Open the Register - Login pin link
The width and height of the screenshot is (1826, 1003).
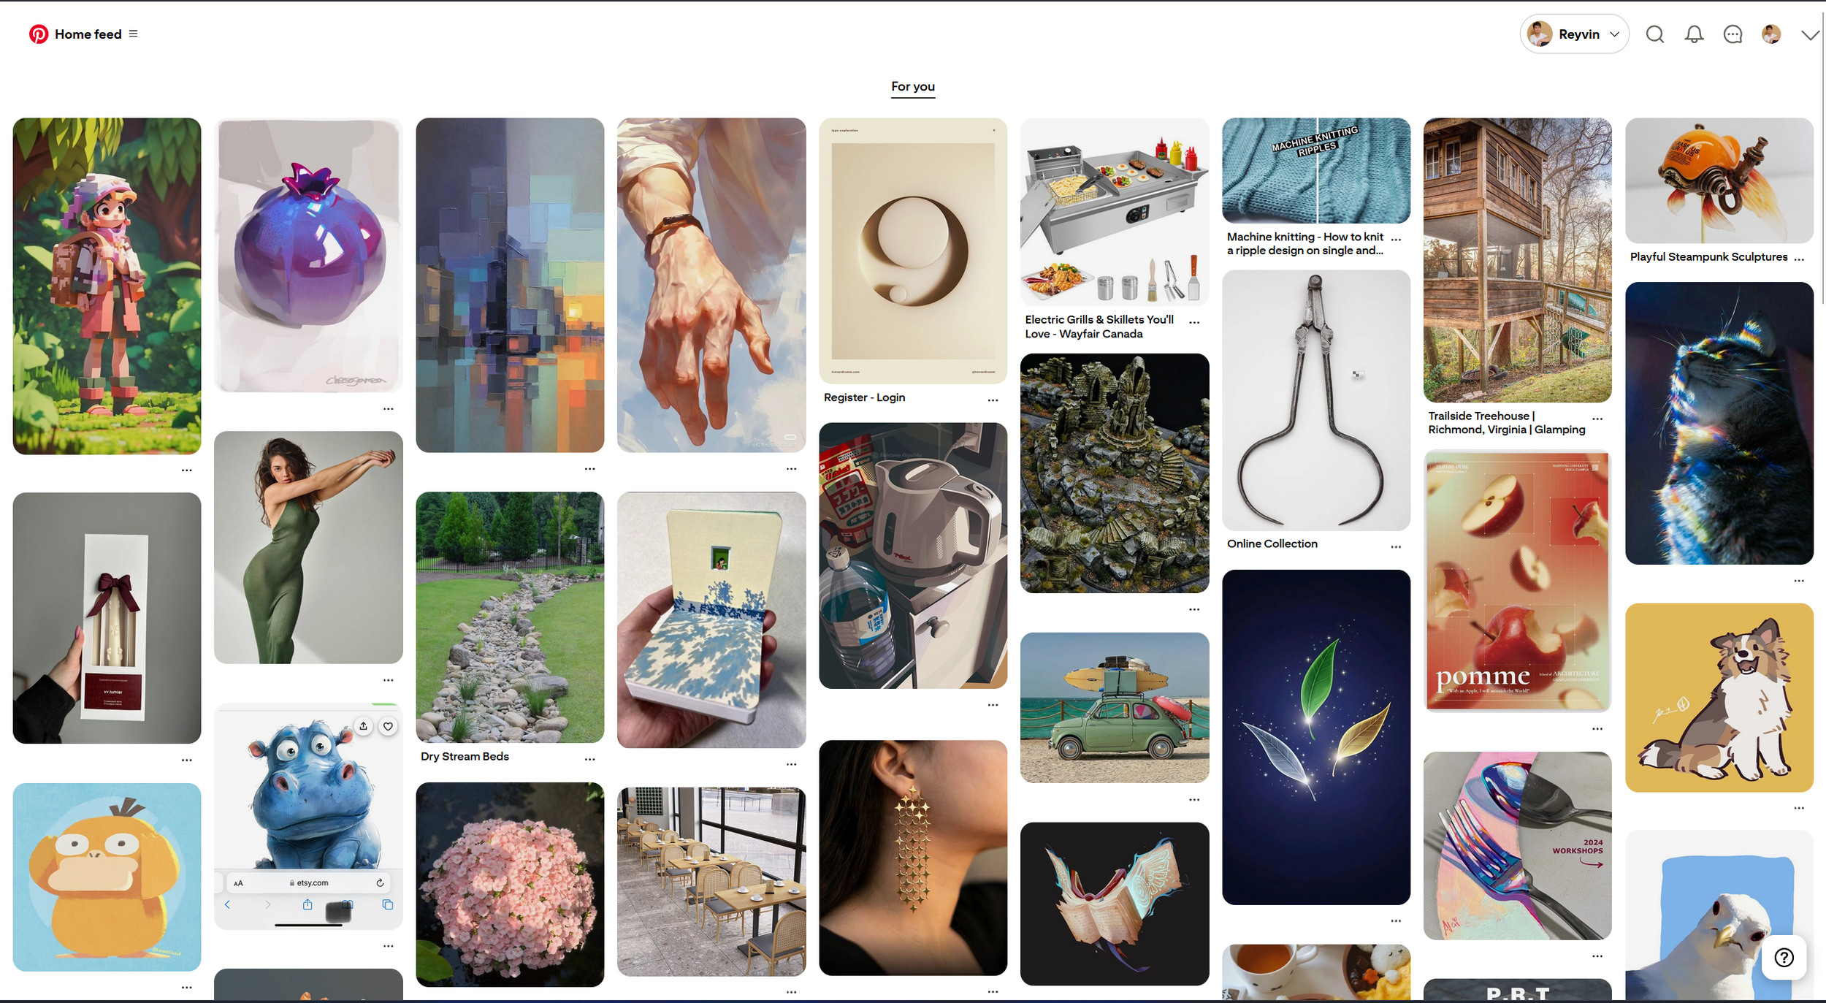864,397
